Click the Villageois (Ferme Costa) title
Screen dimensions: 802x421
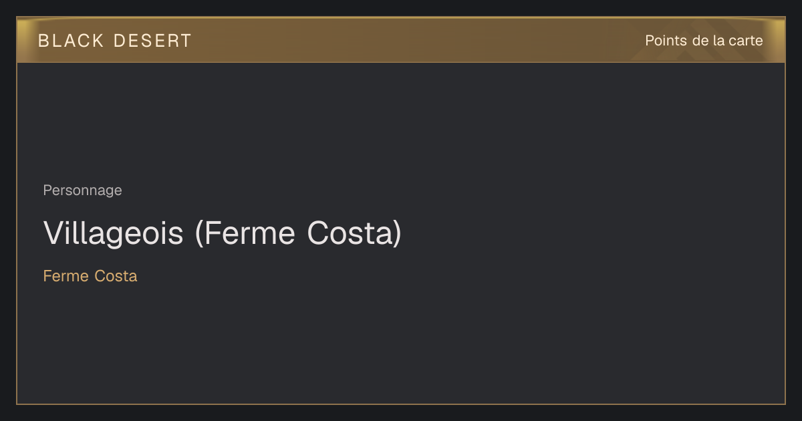(x=223, y=233)
